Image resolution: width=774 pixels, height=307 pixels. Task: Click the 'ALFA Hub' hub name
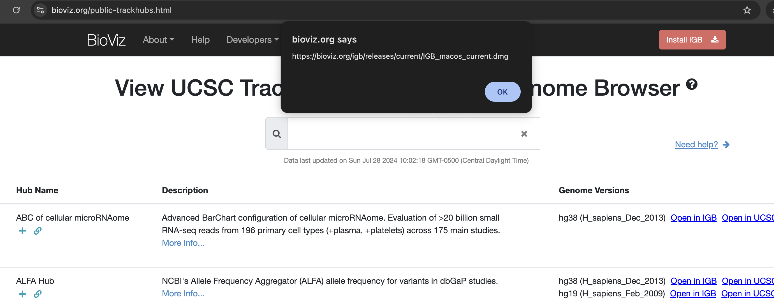click(35, 281)
